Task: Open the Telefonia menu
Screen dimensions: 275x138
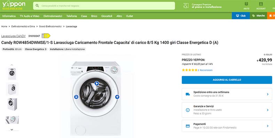Action: coord(72,16)
